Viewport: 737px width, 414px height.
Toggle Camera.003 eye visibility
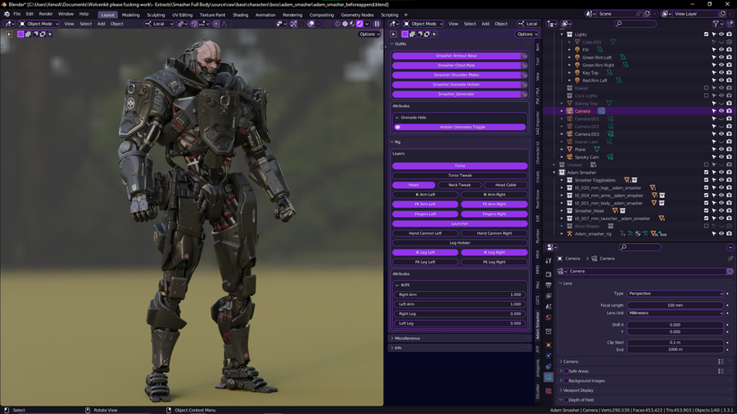pos(721,134)
